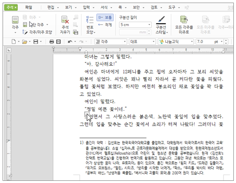Click 모든 미주를 각주로 convert button
The image size is (236, 183).
[x=205, y=25]
